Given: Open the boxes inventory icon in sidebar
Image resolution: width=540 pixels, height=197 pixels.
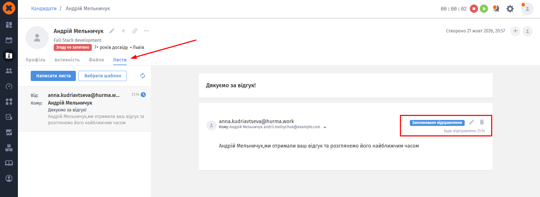Looking at the screenshot, I should 9,148.
